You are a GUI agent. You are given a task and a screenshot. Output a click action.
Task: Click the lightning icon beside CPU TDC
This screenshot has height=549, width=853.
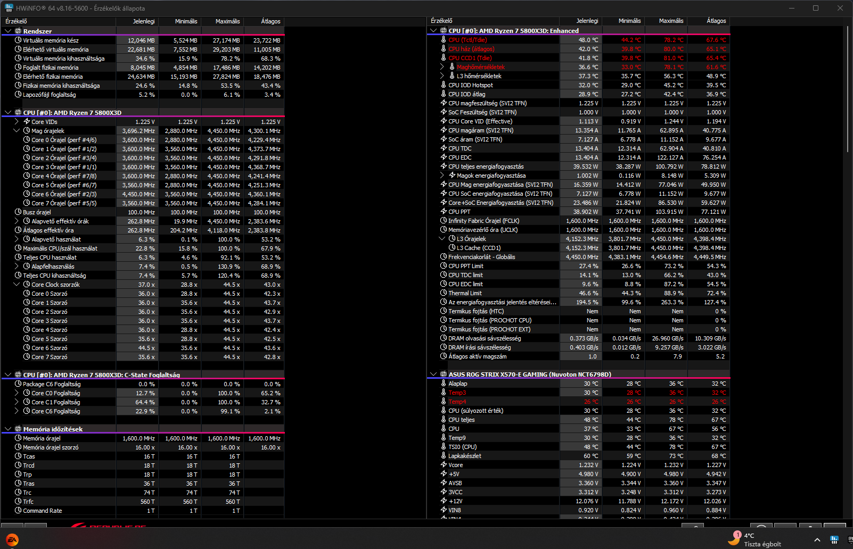tap(444, 148)
